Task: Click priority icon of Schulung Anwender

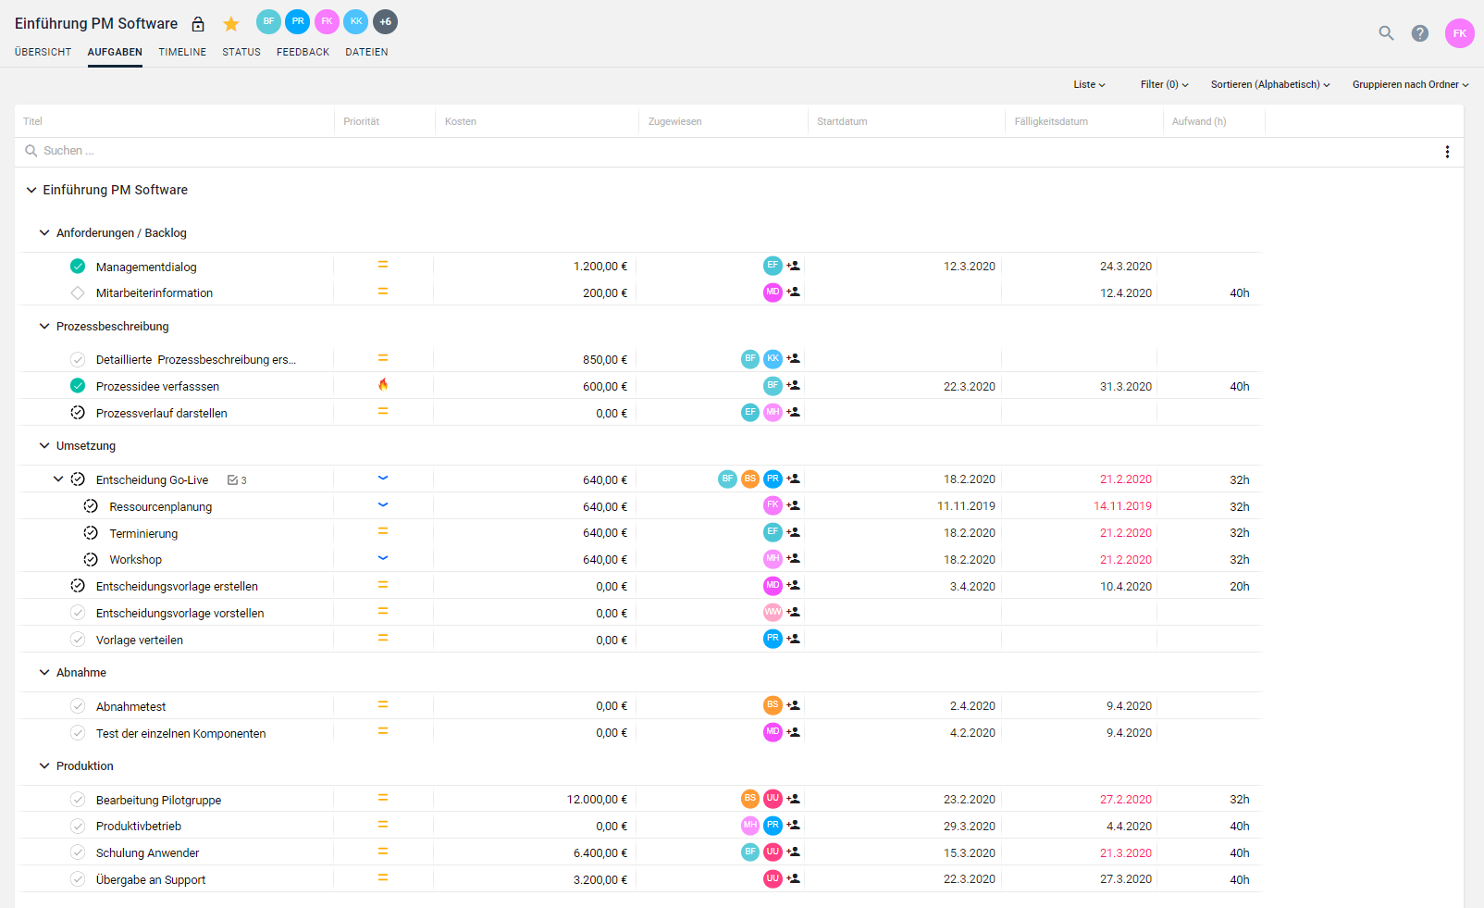Action: [x=383, y=851]
